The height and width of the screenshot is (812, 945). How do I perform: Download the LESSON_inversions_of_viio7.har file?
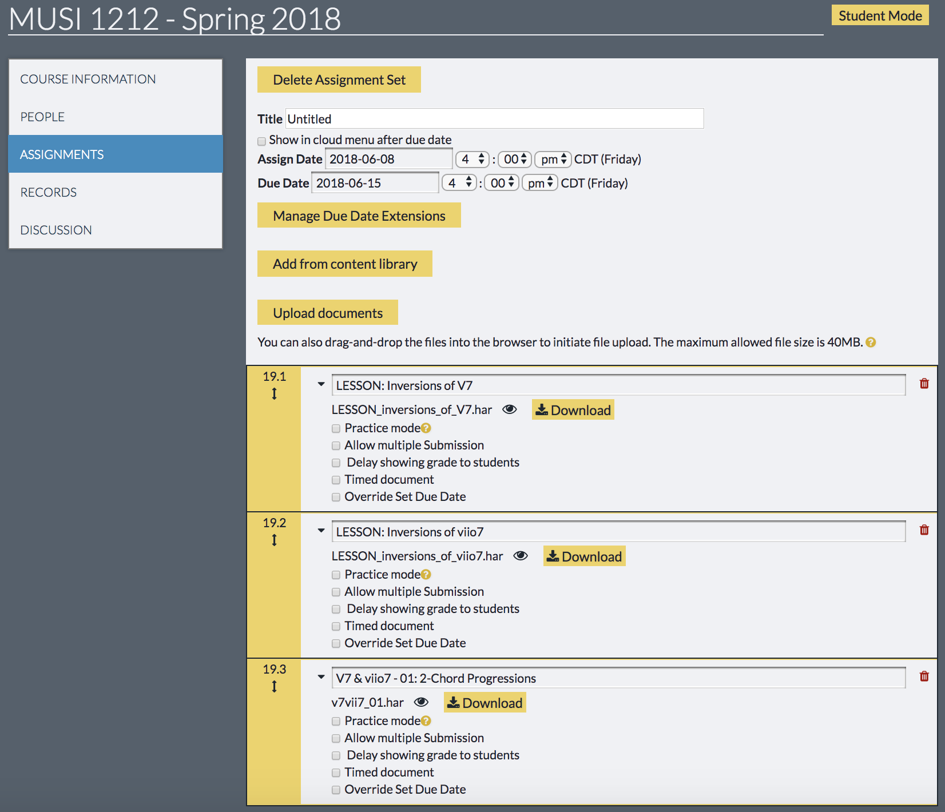click(584, 556)
